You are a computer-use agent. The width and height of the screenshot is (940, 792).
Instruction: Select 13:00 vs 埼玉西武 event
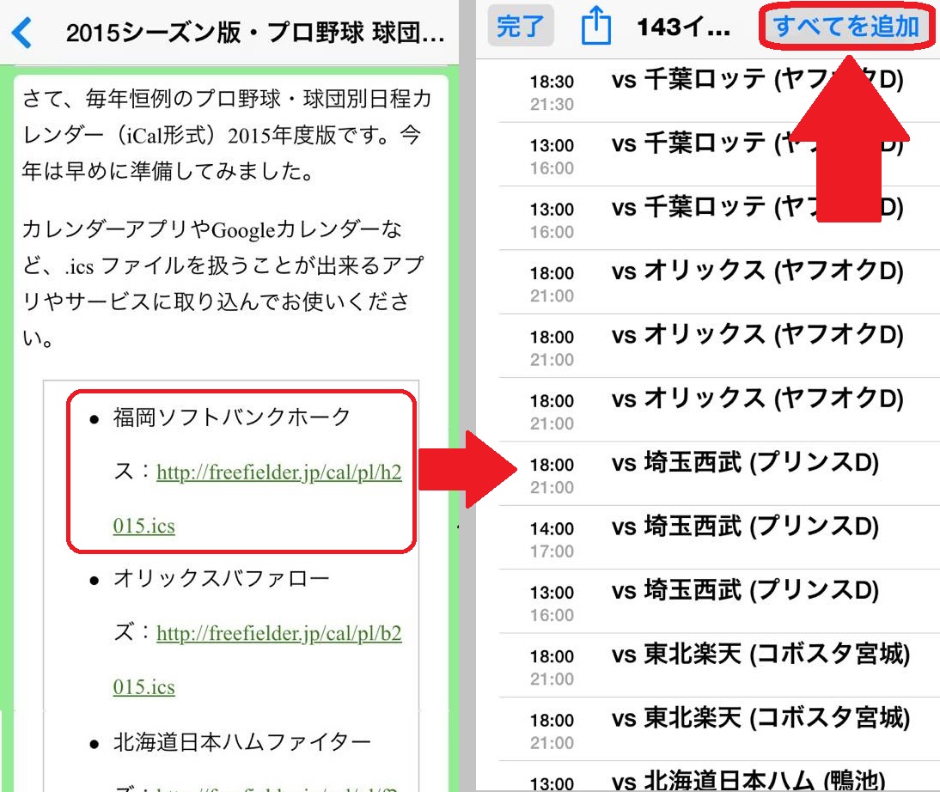point(719,602)
